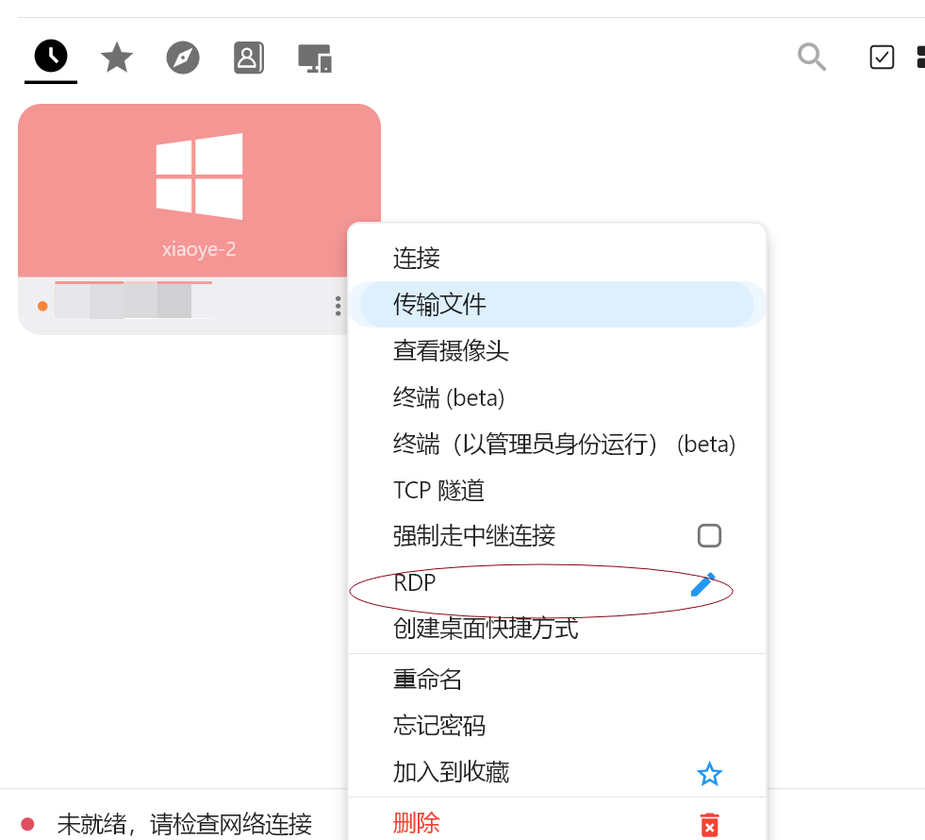Click the blue favorite star icon
This screenshot has height=840, width=925.
[x=709, y=774]
